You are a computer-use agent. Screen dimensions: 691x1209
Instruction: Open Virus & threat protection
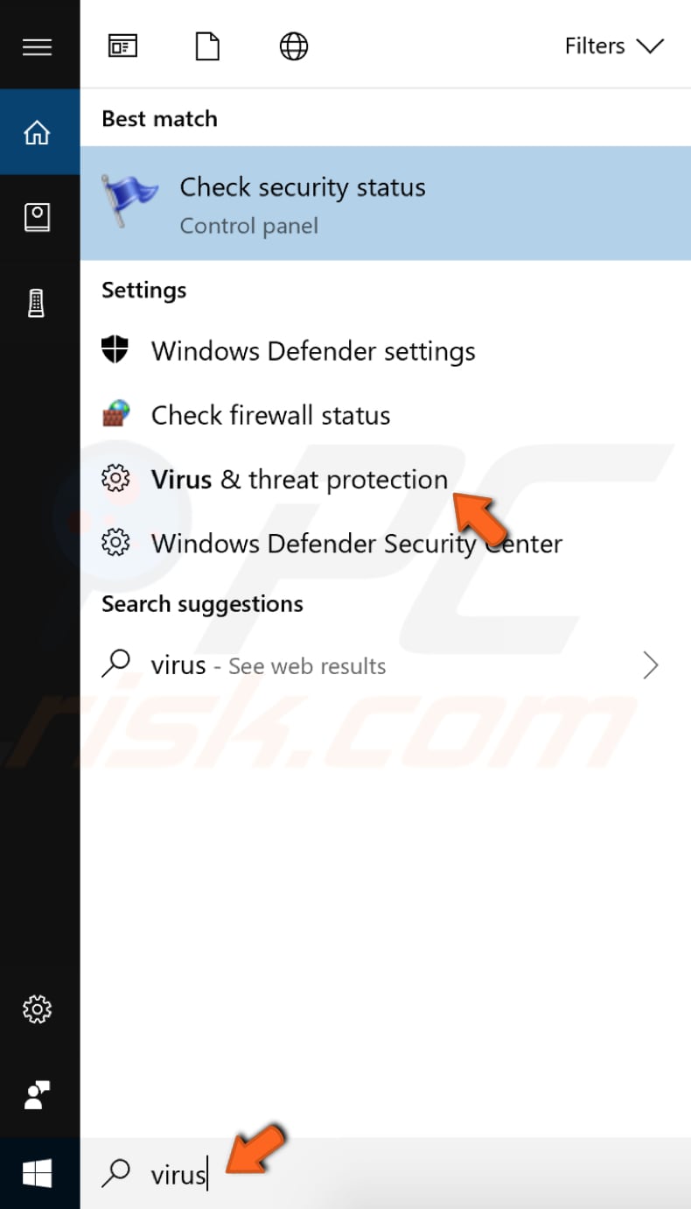(x=299, y=479)
